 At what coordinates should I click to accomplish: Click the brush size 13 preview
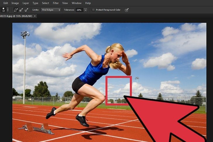pos(3,10)
